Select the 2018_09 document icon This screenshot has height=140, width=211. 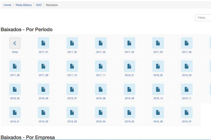[129, 89]
